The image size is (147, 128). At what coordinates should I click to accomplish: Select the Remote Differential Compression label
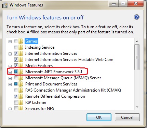55,96
